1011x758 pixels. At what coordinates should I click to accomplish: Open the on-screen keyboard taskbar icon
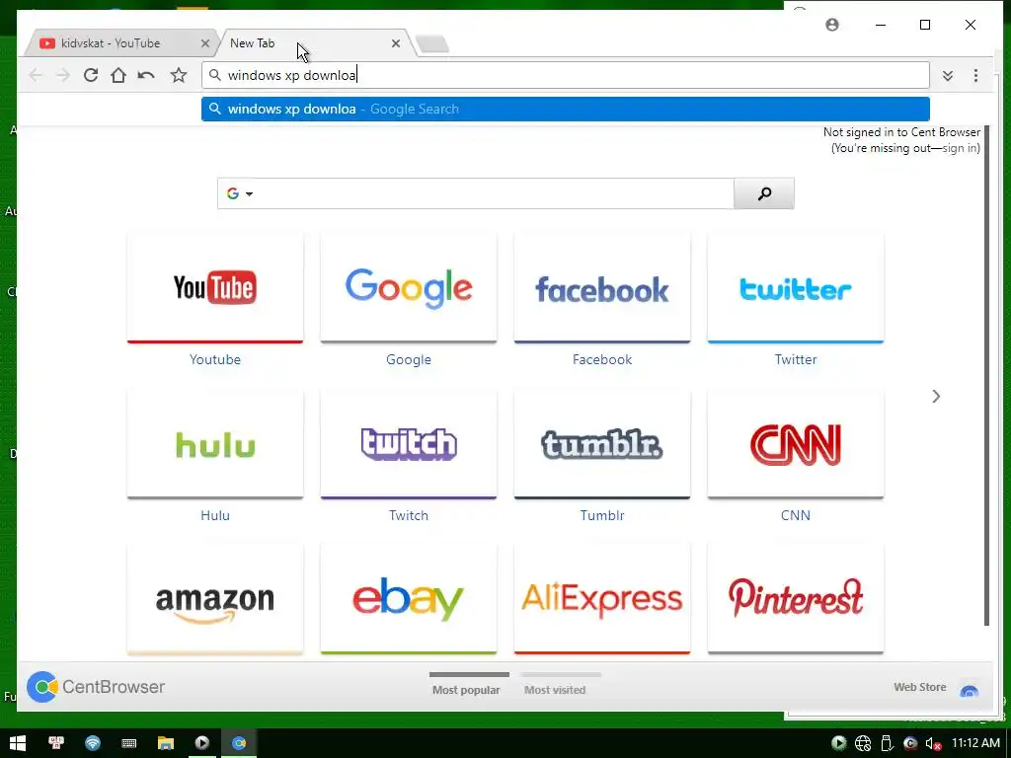[x=129, y=743]
